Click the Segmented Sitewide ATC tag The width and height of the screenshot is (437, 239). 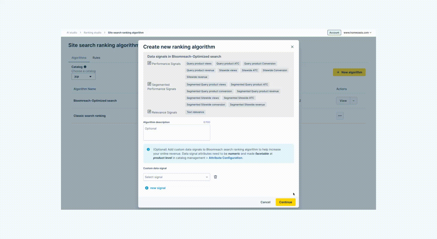[x=239, y=98]
